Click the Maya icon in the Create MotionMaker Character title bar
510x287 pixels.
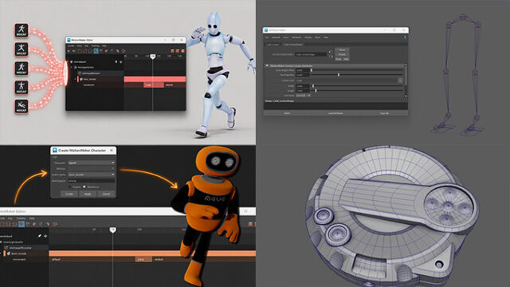(55, 151)
